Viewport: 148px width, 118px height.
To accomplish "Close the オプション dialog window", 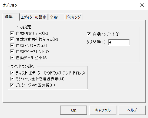I will [x=142, y=5].
